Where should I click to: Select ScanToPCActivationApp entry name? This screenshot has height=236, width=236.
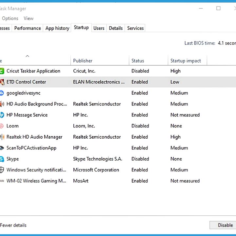(x=31, y=148)
